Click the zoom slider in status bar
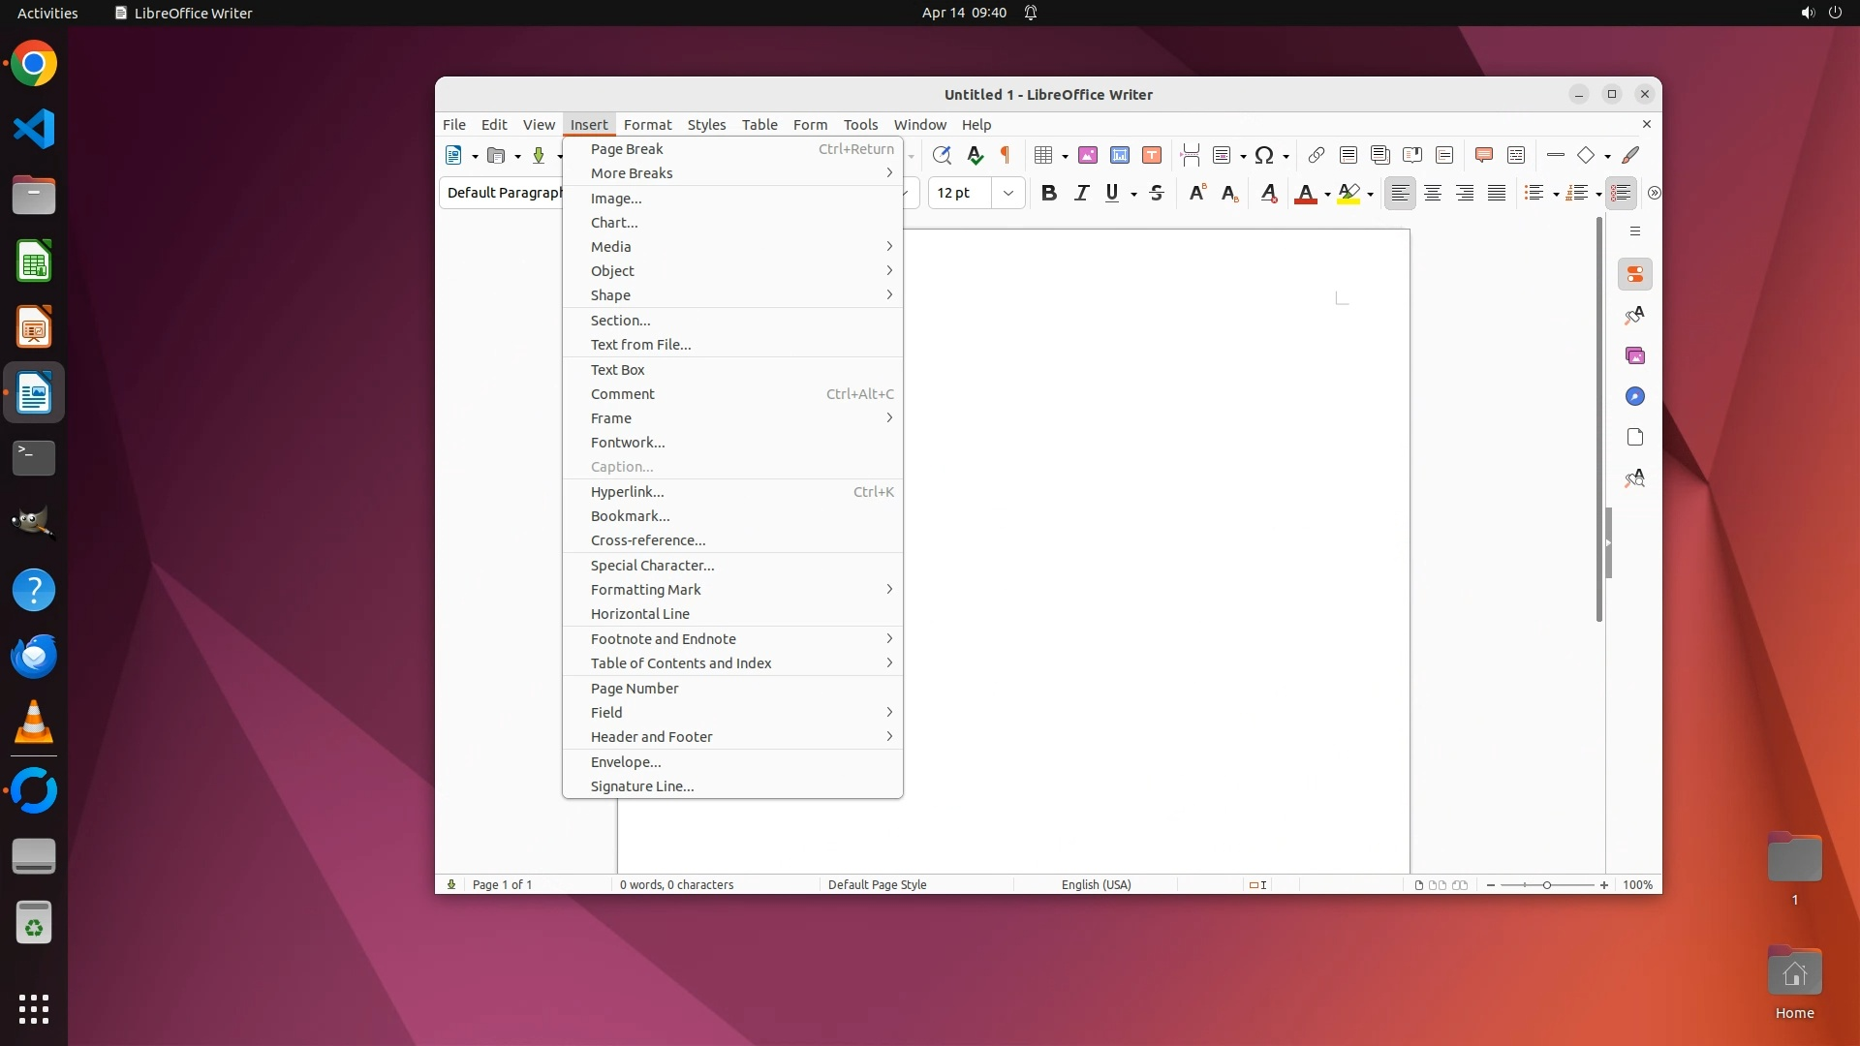Screen dimensions: 1860x1046 (1546, 885)
